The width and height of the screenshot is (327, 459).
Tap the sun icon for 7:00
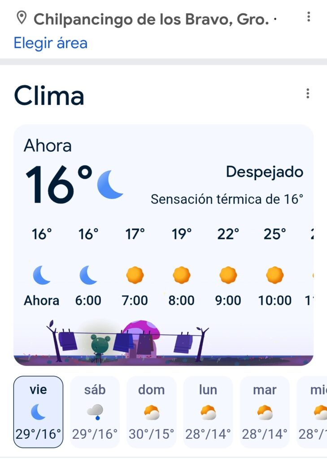(135, 275)
